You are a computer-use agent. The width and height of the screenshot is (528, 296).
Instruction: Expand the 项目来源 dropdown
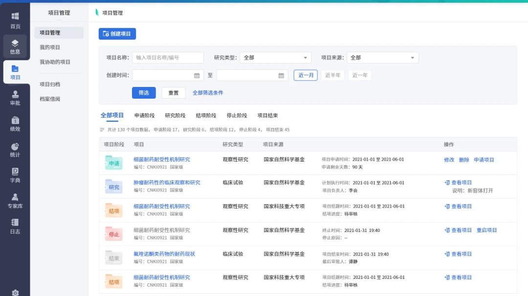pyautogui.click(x=382, y=58)
